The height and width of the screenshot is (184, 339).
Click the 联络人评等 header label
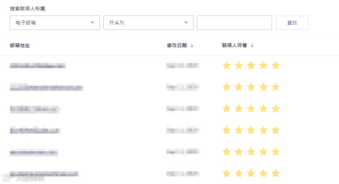coord(234,45)
